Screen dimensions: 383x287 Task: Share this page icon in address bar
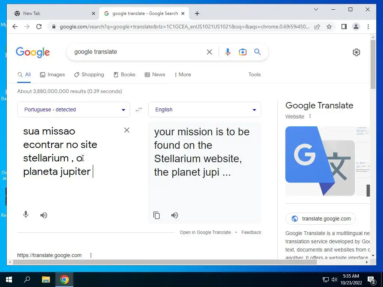[317, 27]
